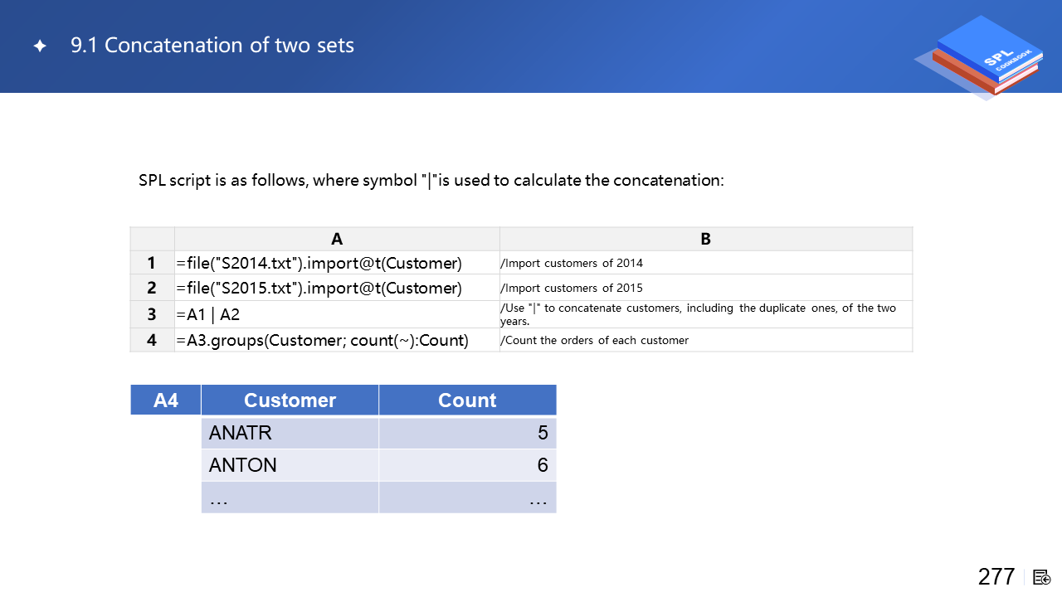Click the A4 result label
Screen dimensions: 1062x597
pos(166,400)
